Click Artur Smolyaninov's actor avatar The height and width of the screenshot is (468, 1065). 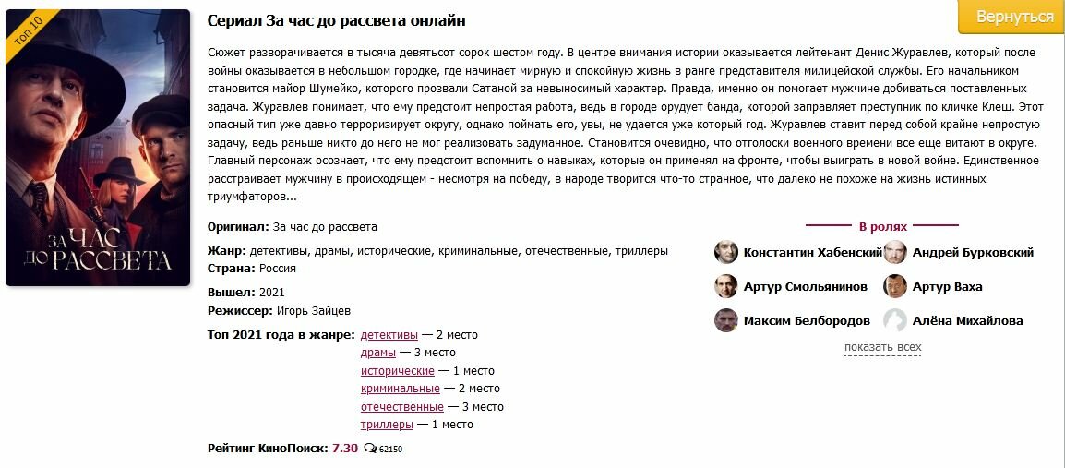coord(726,286)
